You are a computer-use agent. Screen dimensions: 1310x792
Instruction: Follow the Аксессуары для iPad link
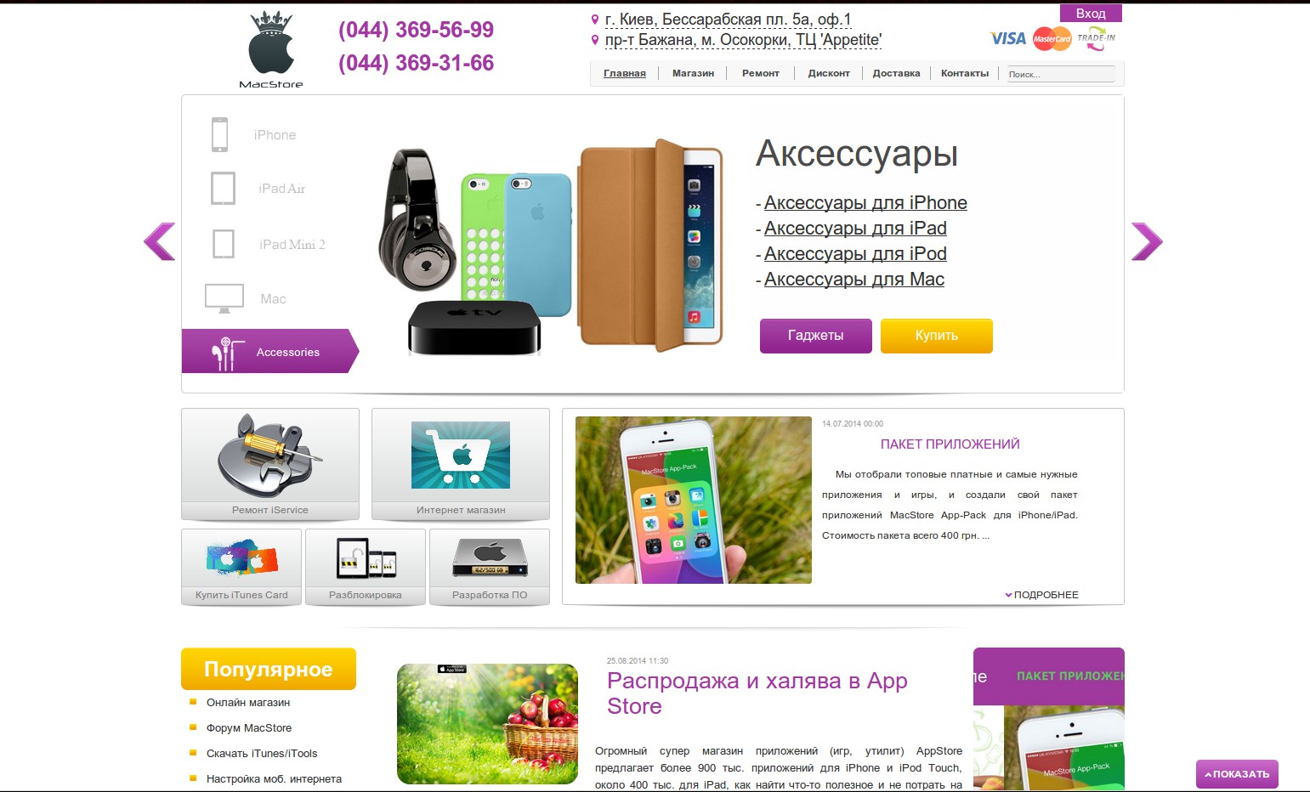tap(855, 229)
